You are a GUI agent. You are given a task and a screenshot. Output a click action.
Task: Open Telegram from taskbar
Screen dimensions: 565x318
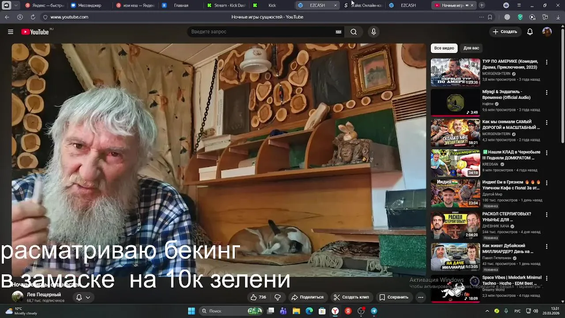point(374,311)
